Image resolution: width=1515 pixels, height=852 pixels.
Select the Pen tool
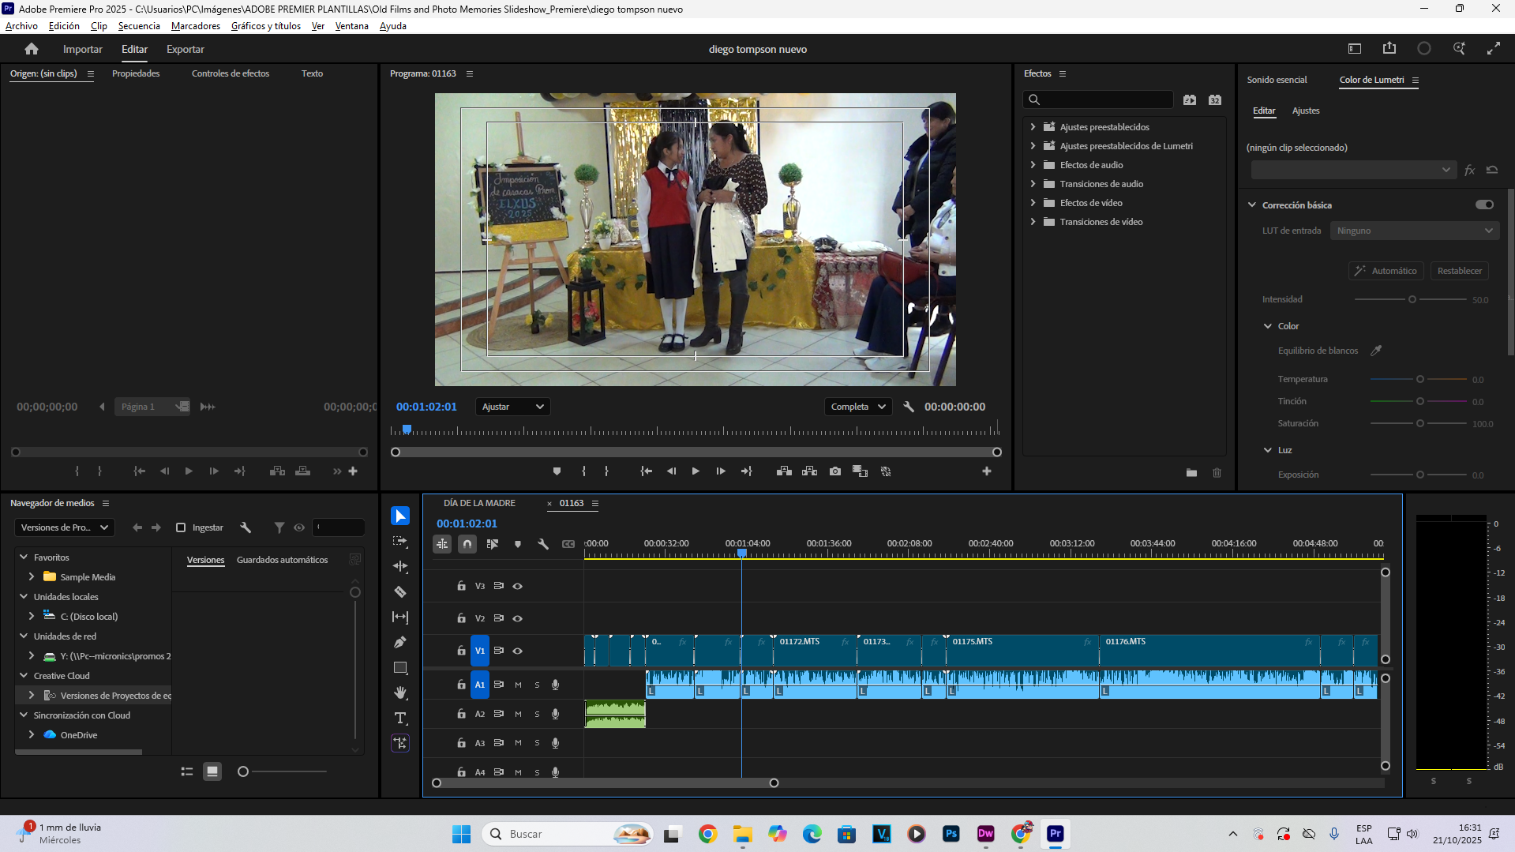tap(400, 643)
